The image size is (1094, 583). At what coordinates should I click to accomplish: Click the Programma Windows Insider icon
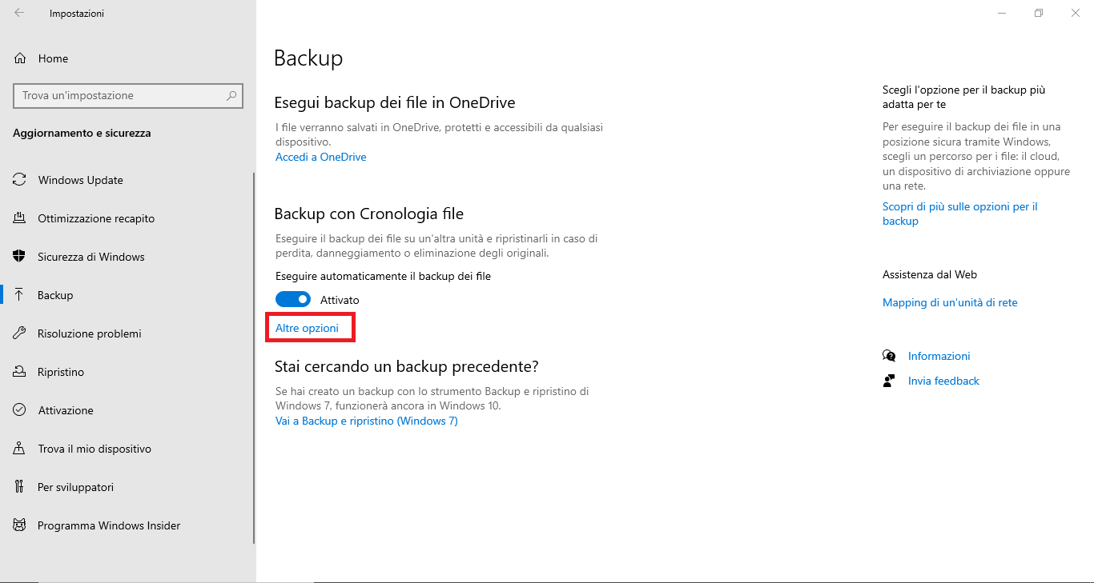coord(20,525)
